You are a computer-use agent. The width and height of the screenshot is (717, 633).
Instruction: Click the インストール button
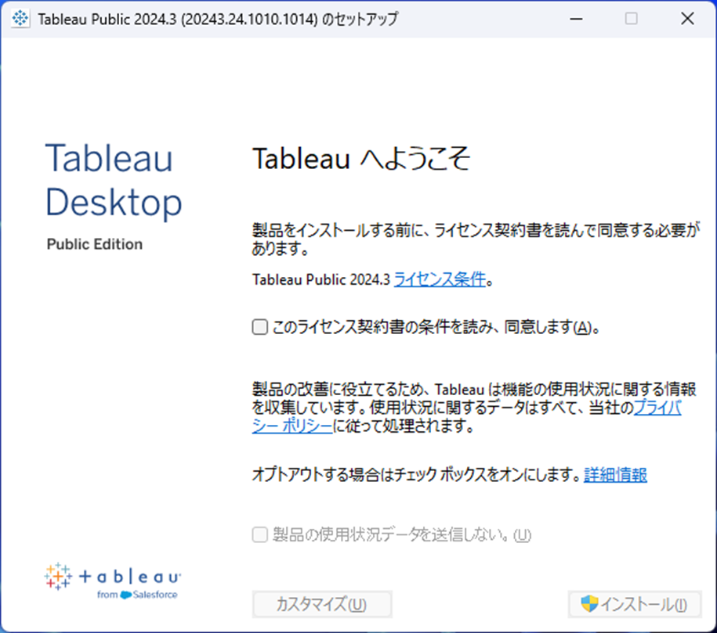coord(635,604)
